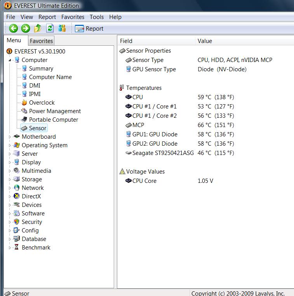Screen dimensions: 294x296
Task: Expand the Display node
Action: [x=10, y=162]
